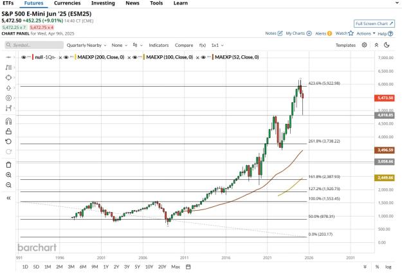Screen dimensions: 402x275
Task: Select the measure range tool
Action: [x=8, y=108]
